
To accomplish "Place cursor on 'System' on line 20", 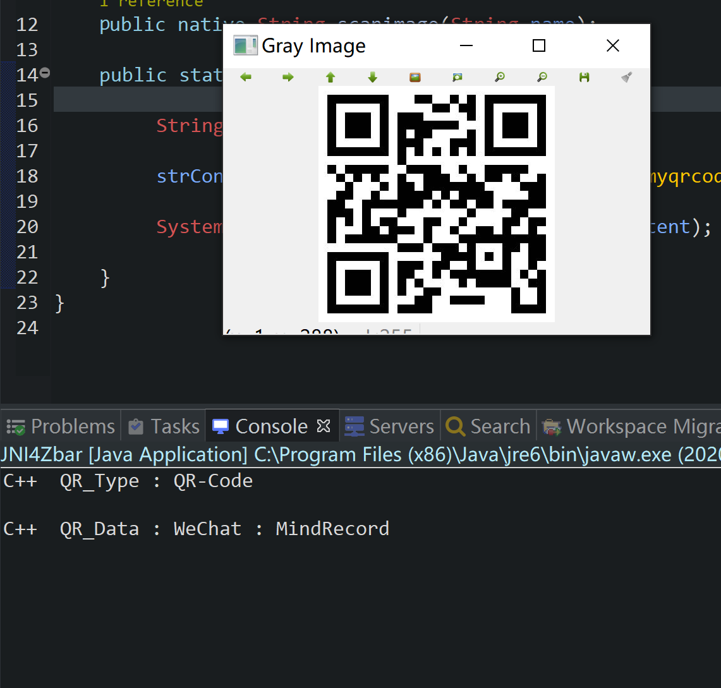I will click(190, 227).
